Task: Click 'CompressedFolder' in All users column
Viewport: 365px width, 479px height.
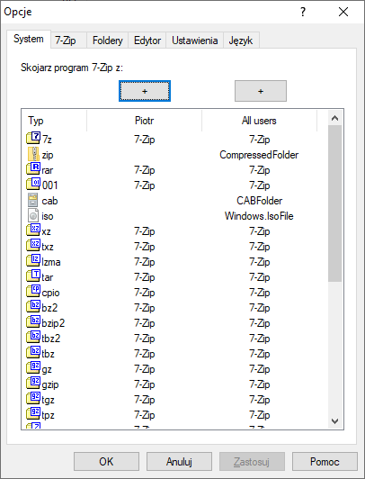Action: [x=259, y=155]
